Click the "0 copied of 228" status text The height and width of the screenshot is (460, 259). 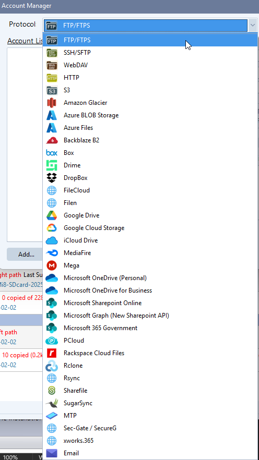(22, 298)
